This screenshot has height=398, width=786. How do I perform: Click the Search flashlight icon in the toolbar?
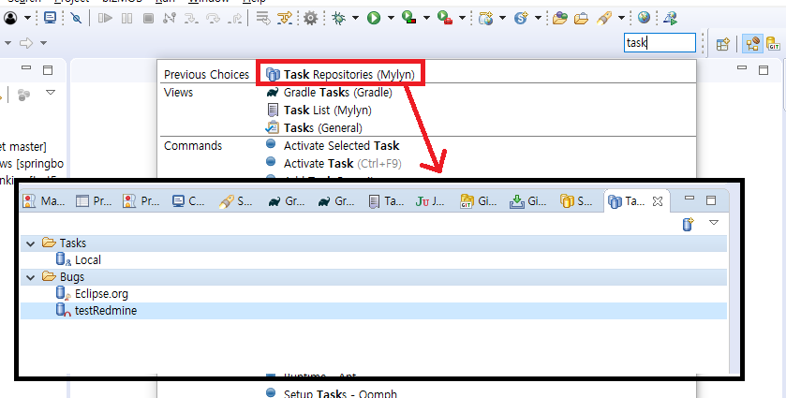(604, 19)
